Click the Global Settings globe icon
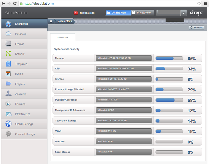The width and height of the screenshot is (209, 164). (8, 124)
